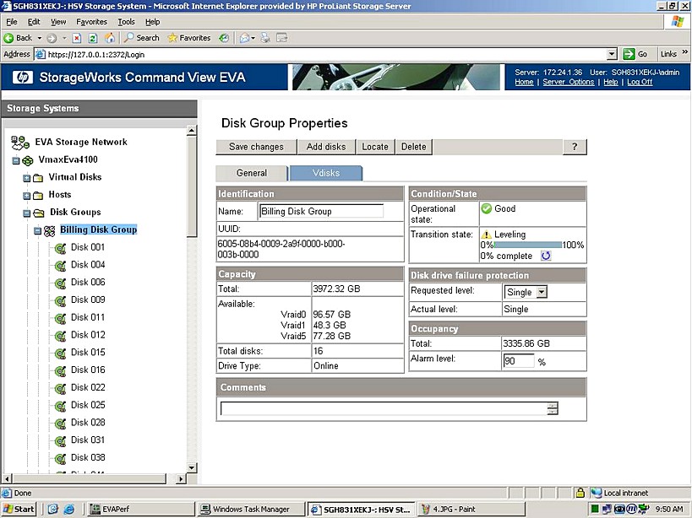Viewport: 692px width, 518px height.
Task: Click the Disk 011 drive icon
Action: tap(61, 318)
